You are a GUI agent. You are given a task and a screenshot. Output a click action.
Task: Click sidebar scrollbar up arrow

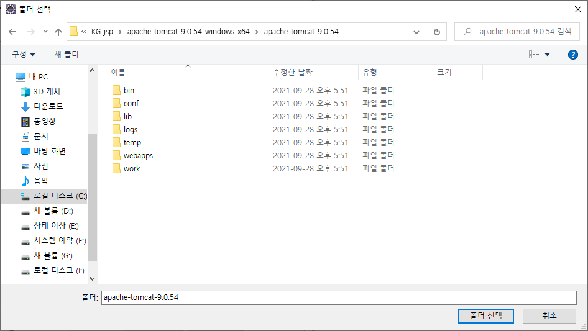click(x=92, y=70)
